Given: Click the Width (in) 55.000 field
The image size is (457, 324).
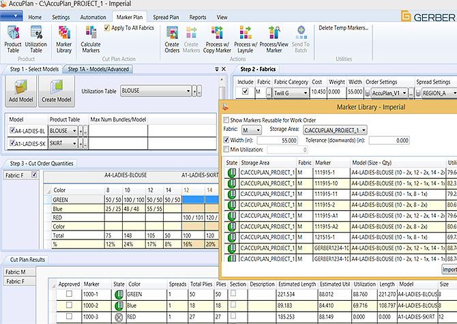Looking at the screenshot, I should (x=277, y=141).
